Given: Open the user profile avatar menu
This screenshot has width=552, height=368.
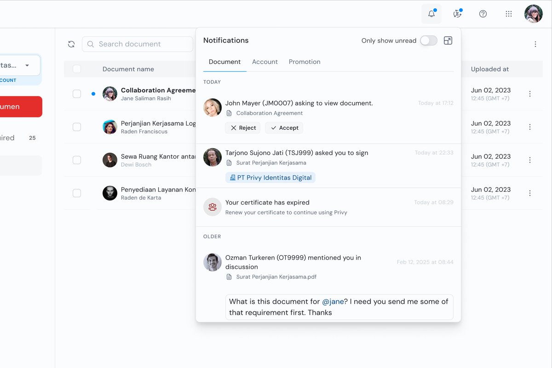Looking at the screenshot, I should (534, 14).
